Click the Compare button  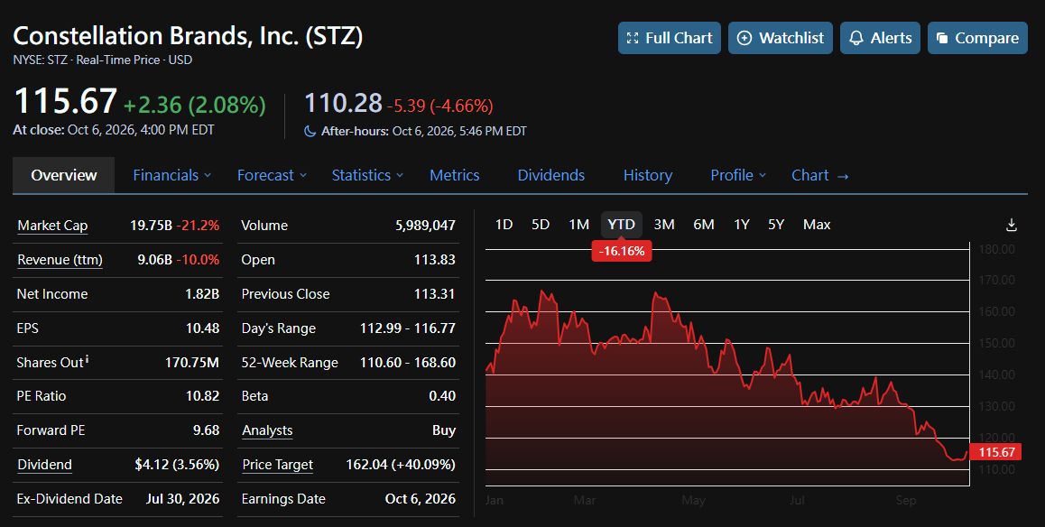(x=977, y=38)
